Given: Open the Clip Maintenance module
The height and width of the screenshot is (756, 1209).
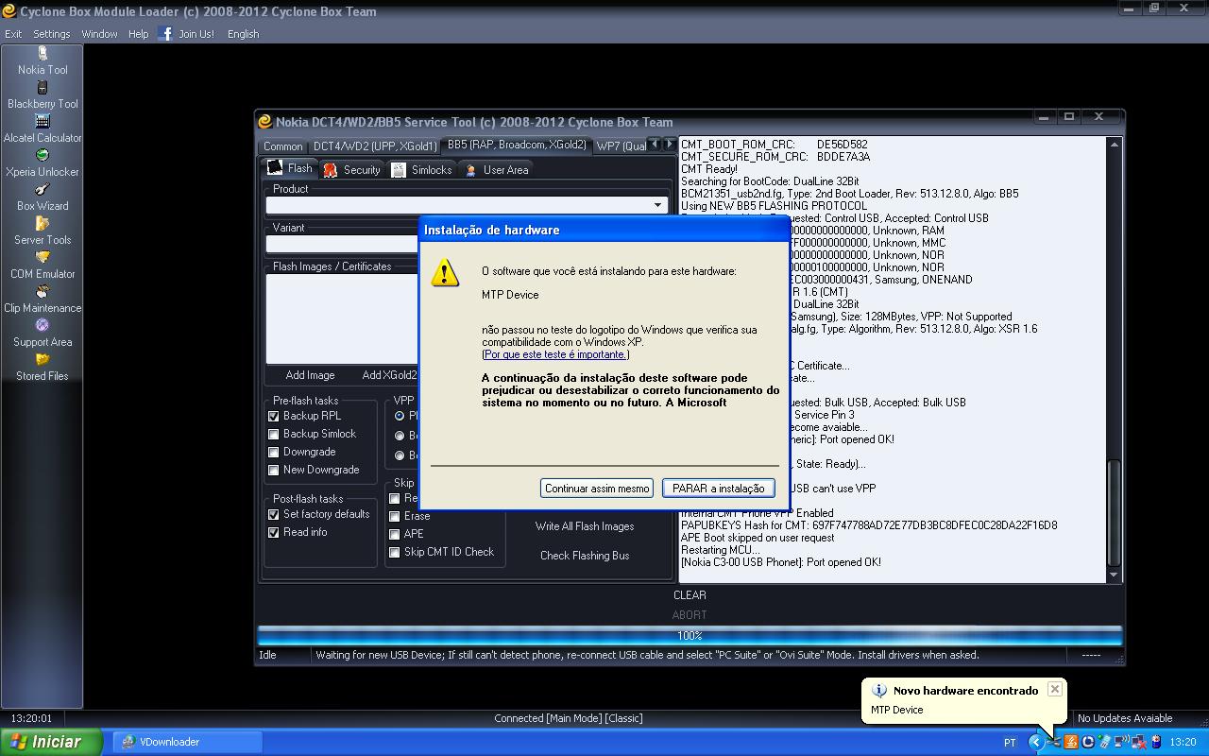Looking at the screenshot, I should (43, 300).
